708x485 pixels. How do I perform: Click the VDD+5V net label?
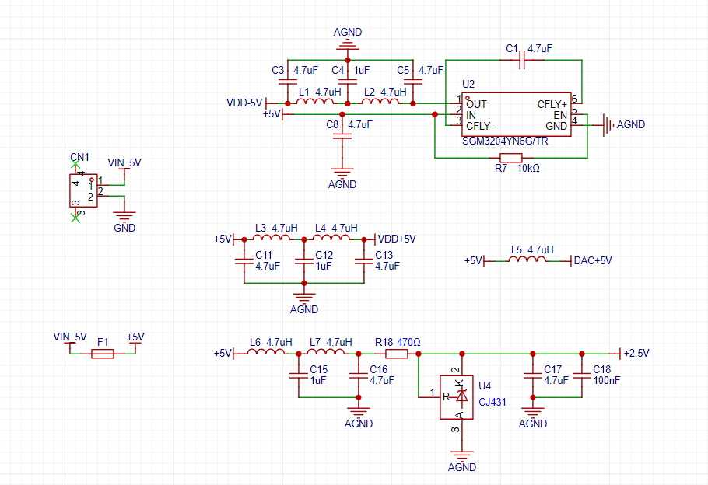pyautogui.click(x=397, y=239)
